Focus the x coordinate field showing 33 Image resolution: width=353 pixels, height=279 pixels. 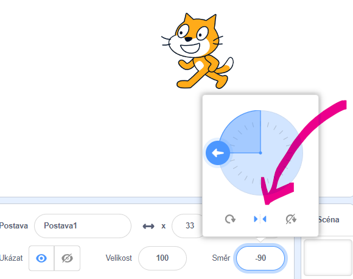[187, 226]
